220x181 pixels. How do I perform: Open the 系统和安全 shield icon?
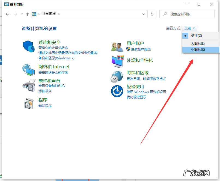28,47
